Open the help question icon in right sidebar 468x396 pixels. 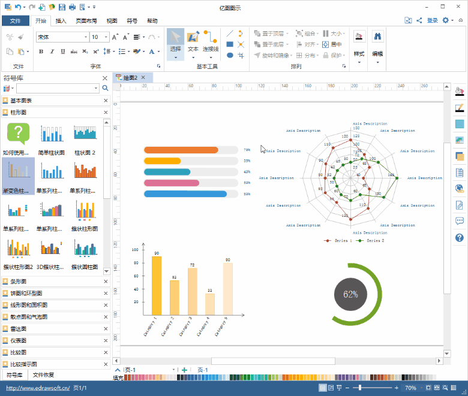[460, 237]
